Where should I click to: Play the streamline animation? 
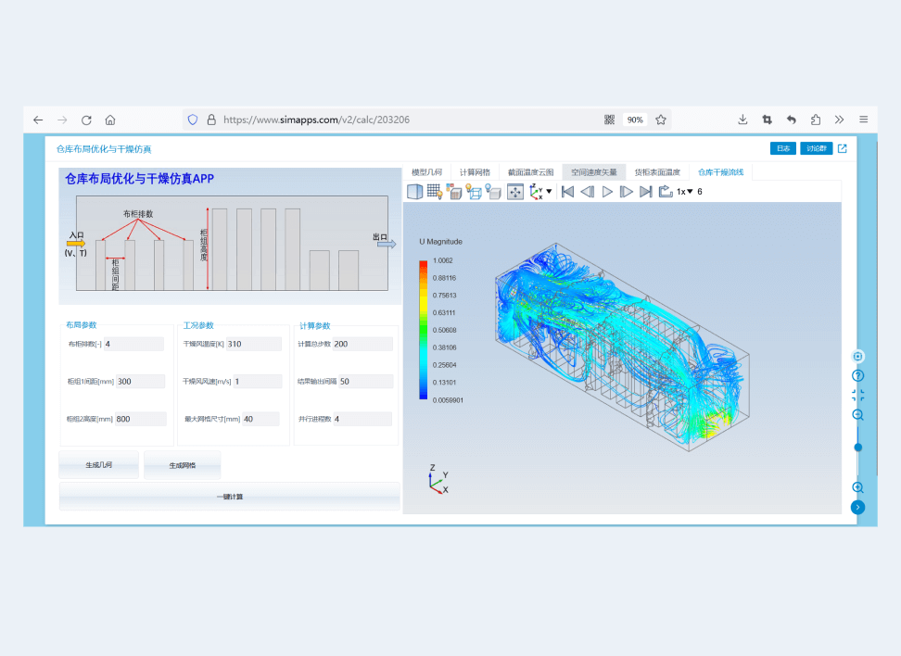coord(607,192)
